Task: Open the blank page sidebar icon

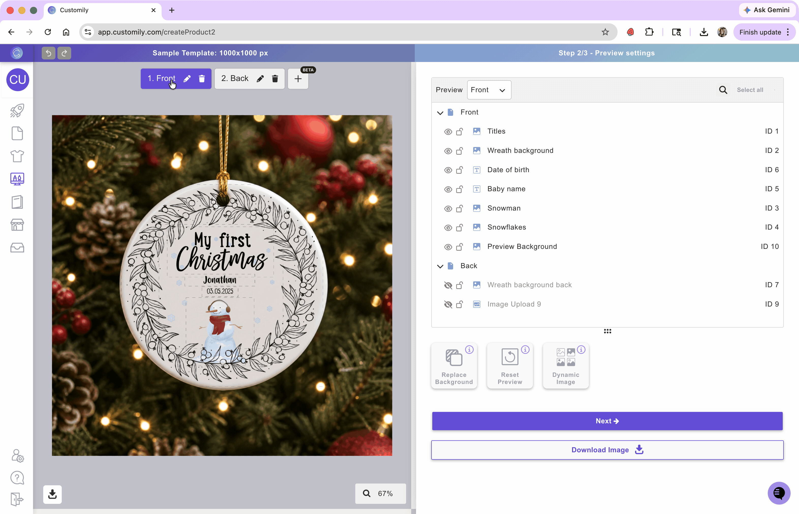Action: point(17,133)
